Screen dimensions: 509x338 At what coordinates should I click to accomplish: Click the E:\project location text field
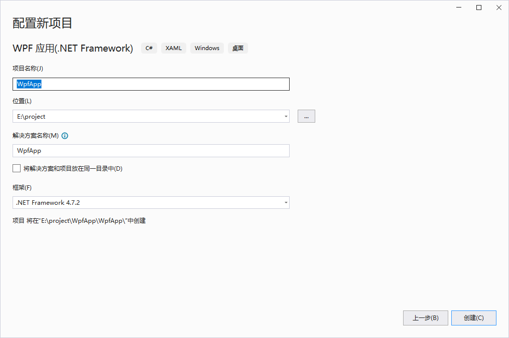click(146, 117)
